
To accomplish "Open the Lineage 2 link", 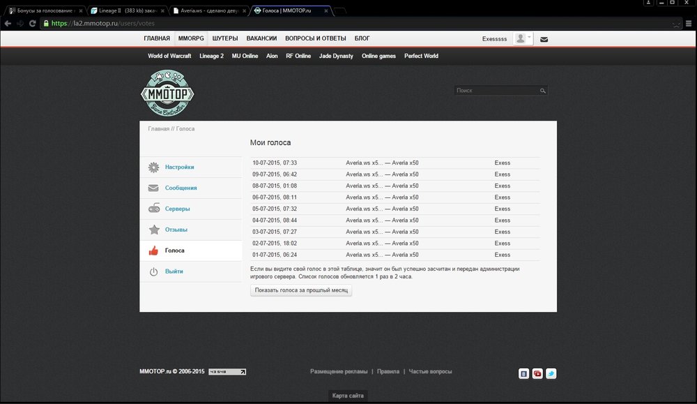I will [211, 56].
